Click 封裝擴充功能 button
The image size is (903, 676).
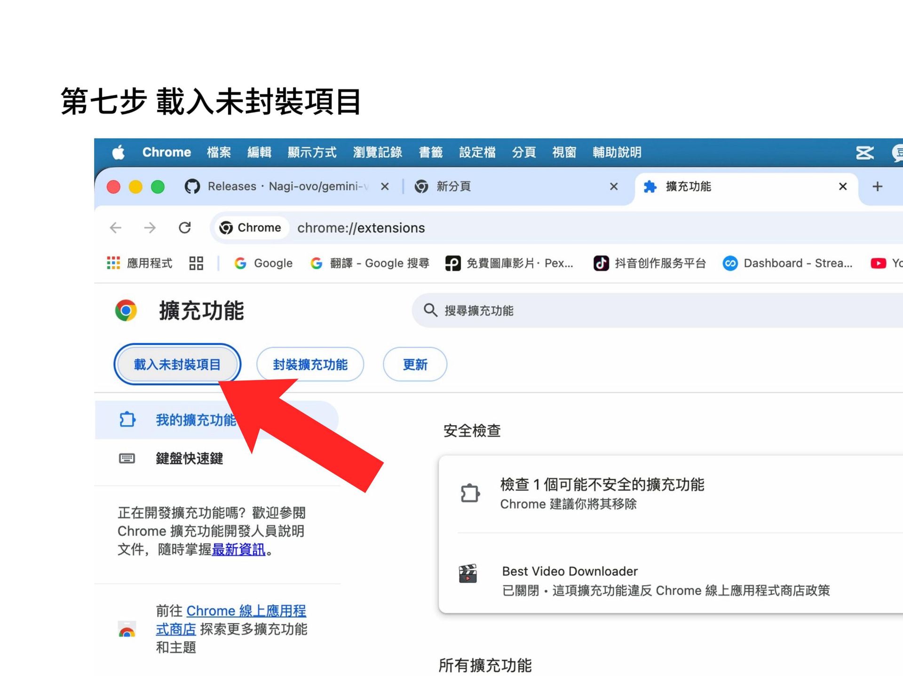310,365
